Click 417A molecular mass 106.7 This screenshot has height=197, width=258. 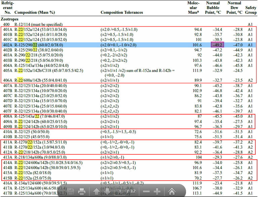(197, 188)
